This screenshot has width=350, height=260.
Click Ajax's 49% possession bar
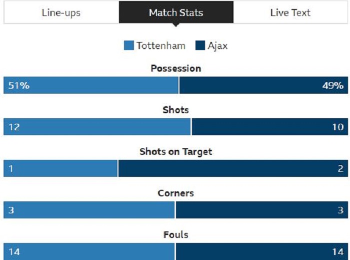(263, 86)
